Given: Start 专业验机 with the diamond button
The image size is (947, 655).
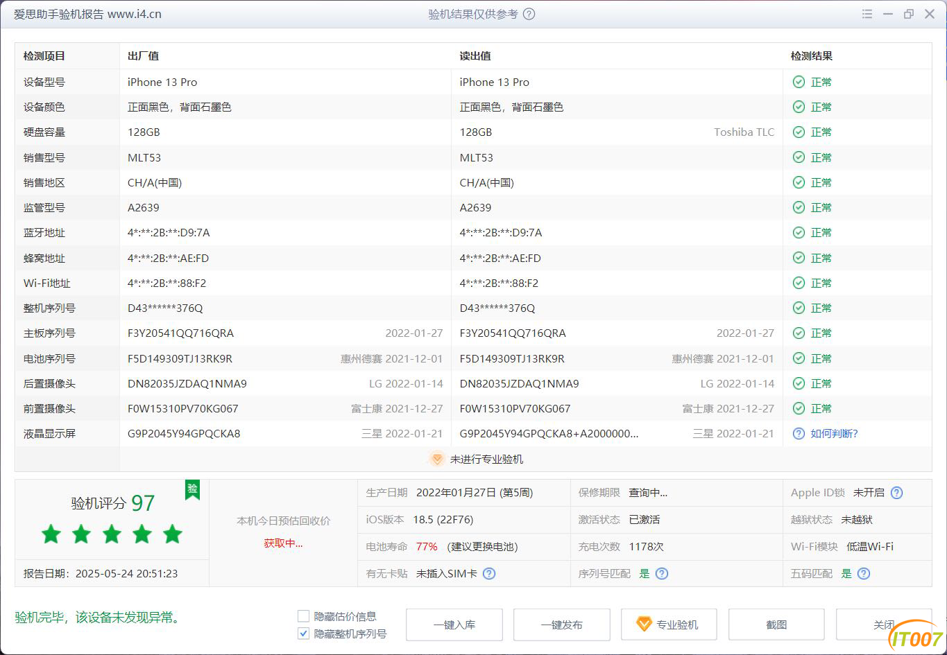Looking at the screenshot, I should click(x=669, y=625).
